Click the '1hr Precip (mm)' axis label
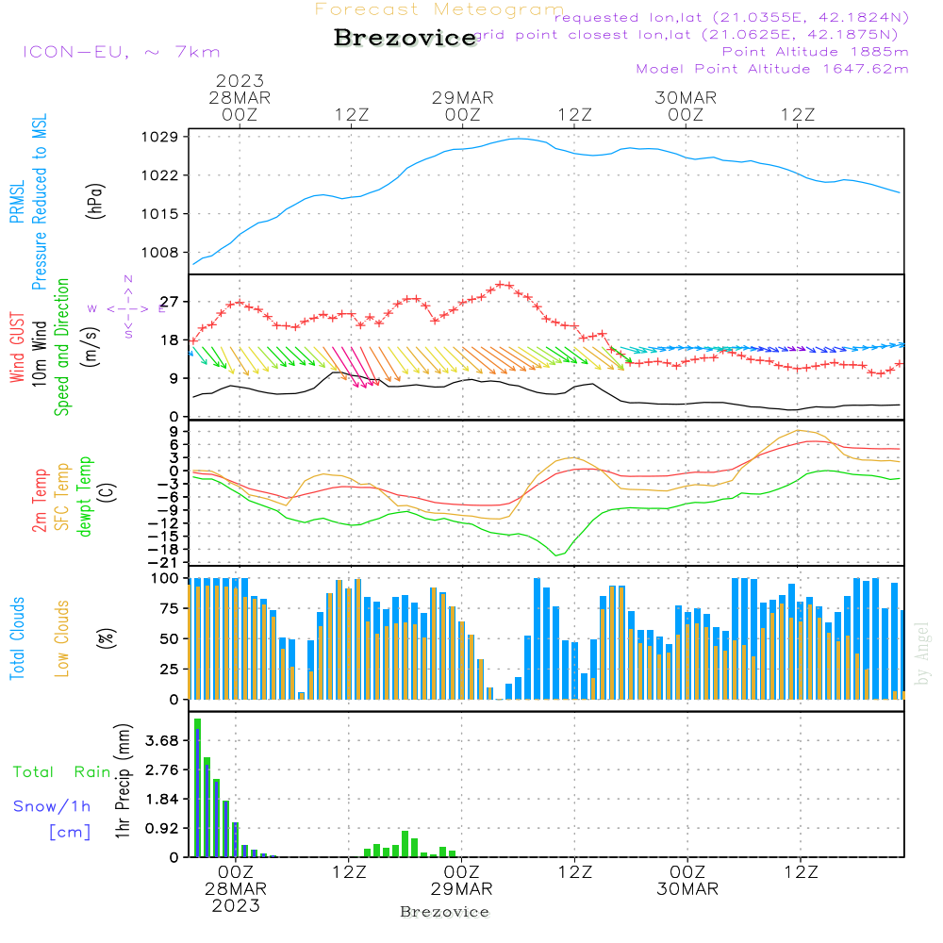This screenshot has height=943, width=943. point(123,781)
